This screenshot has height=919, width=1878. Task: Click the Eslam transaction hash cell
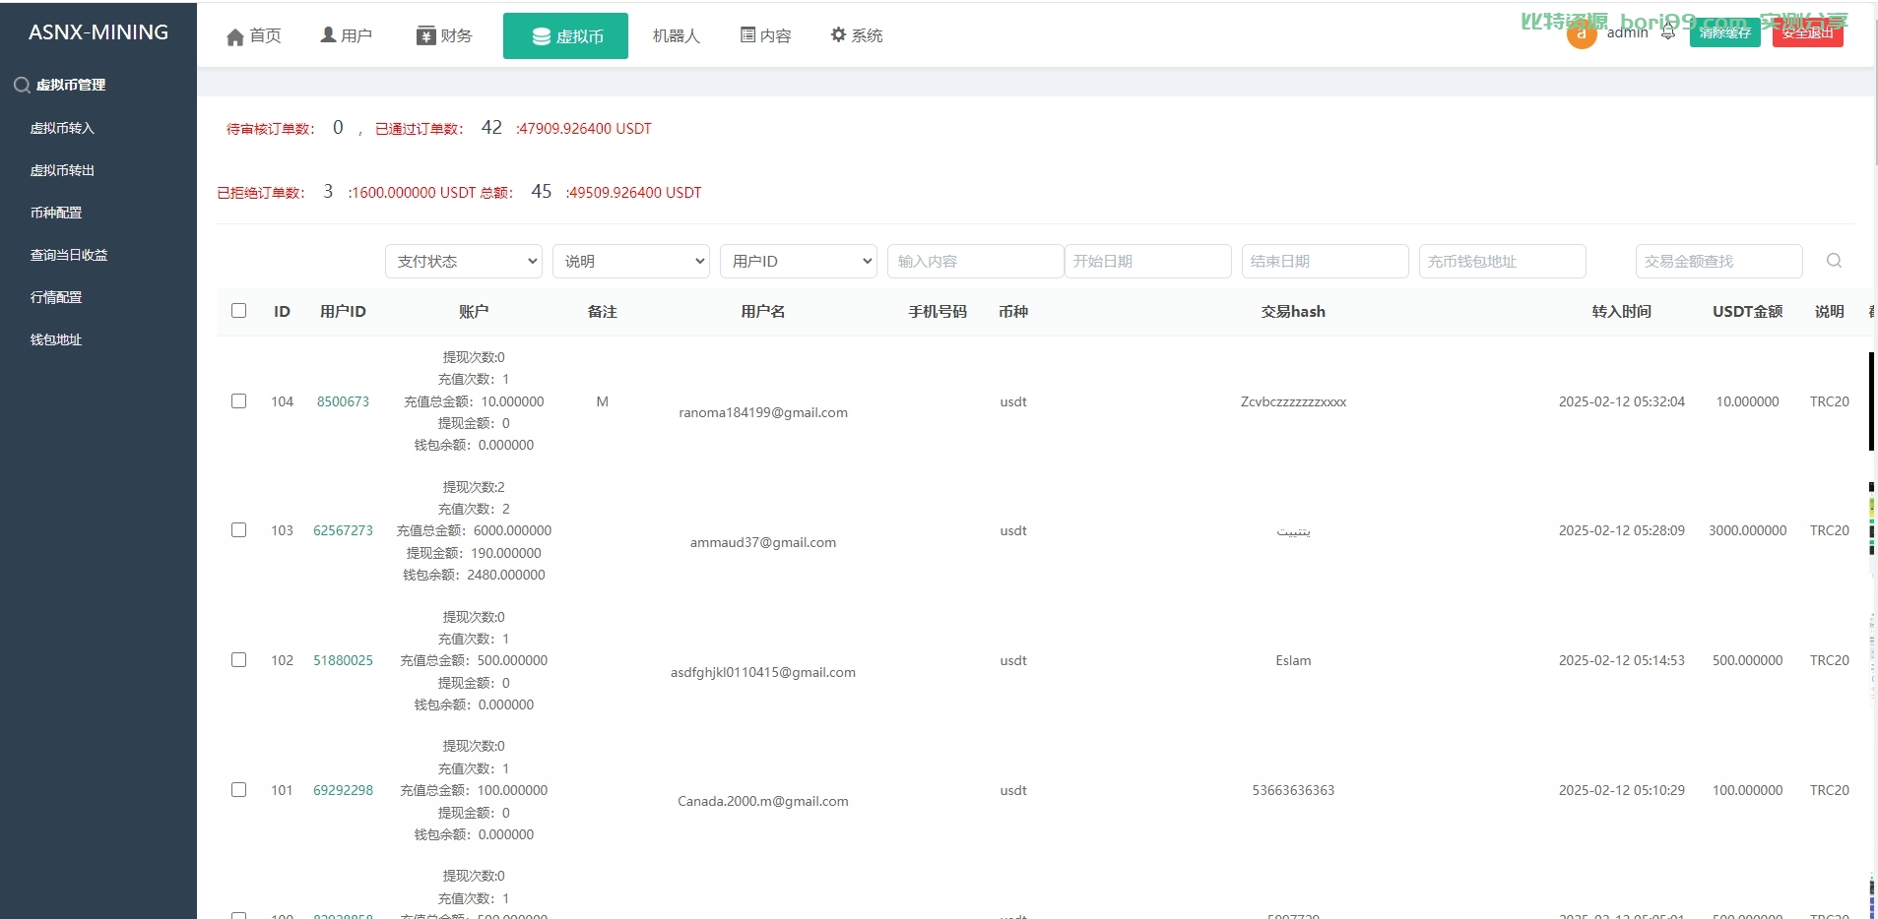pyautogui.click(x=1293, y=660)
